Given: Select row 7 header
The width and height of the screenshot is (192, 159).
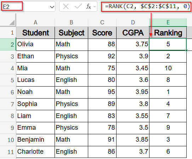Looking at the screenshot, I should 8,104.
